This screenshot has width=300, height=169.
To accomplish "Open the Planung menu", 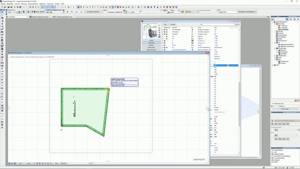I will (24, 4).
